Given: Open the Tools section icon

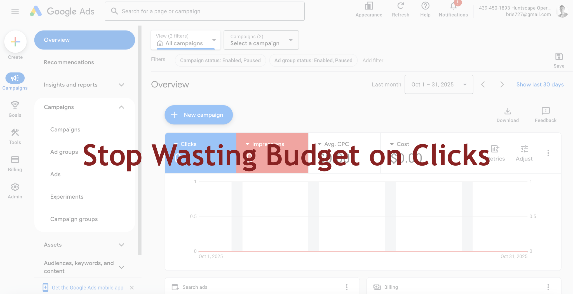Looking at the screenshot, I should click(x=15, y=133).
